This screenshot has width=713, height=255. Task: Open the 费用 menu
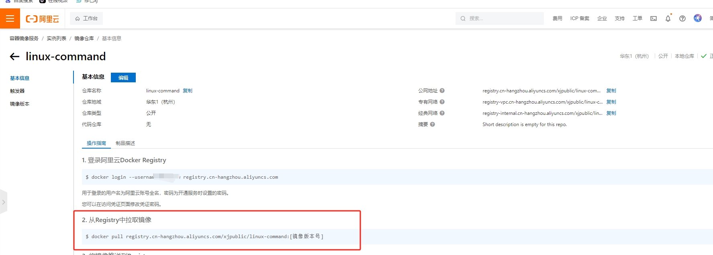[x=557, y=18]
